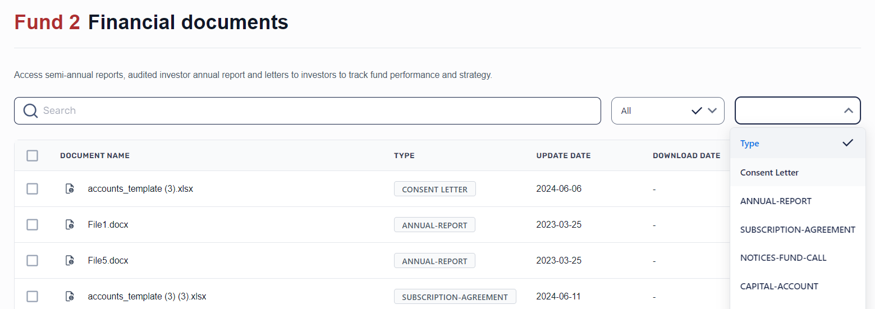
Task: Click file icon for accounts_template (3).xlsx
Action: [x=70, y=189]
